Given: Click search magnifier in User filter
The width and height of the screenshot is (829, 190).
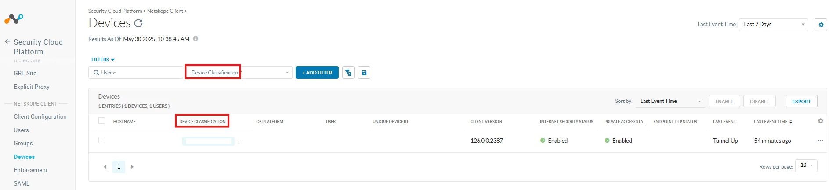Looking at the screenshot, I should (96, 73).
